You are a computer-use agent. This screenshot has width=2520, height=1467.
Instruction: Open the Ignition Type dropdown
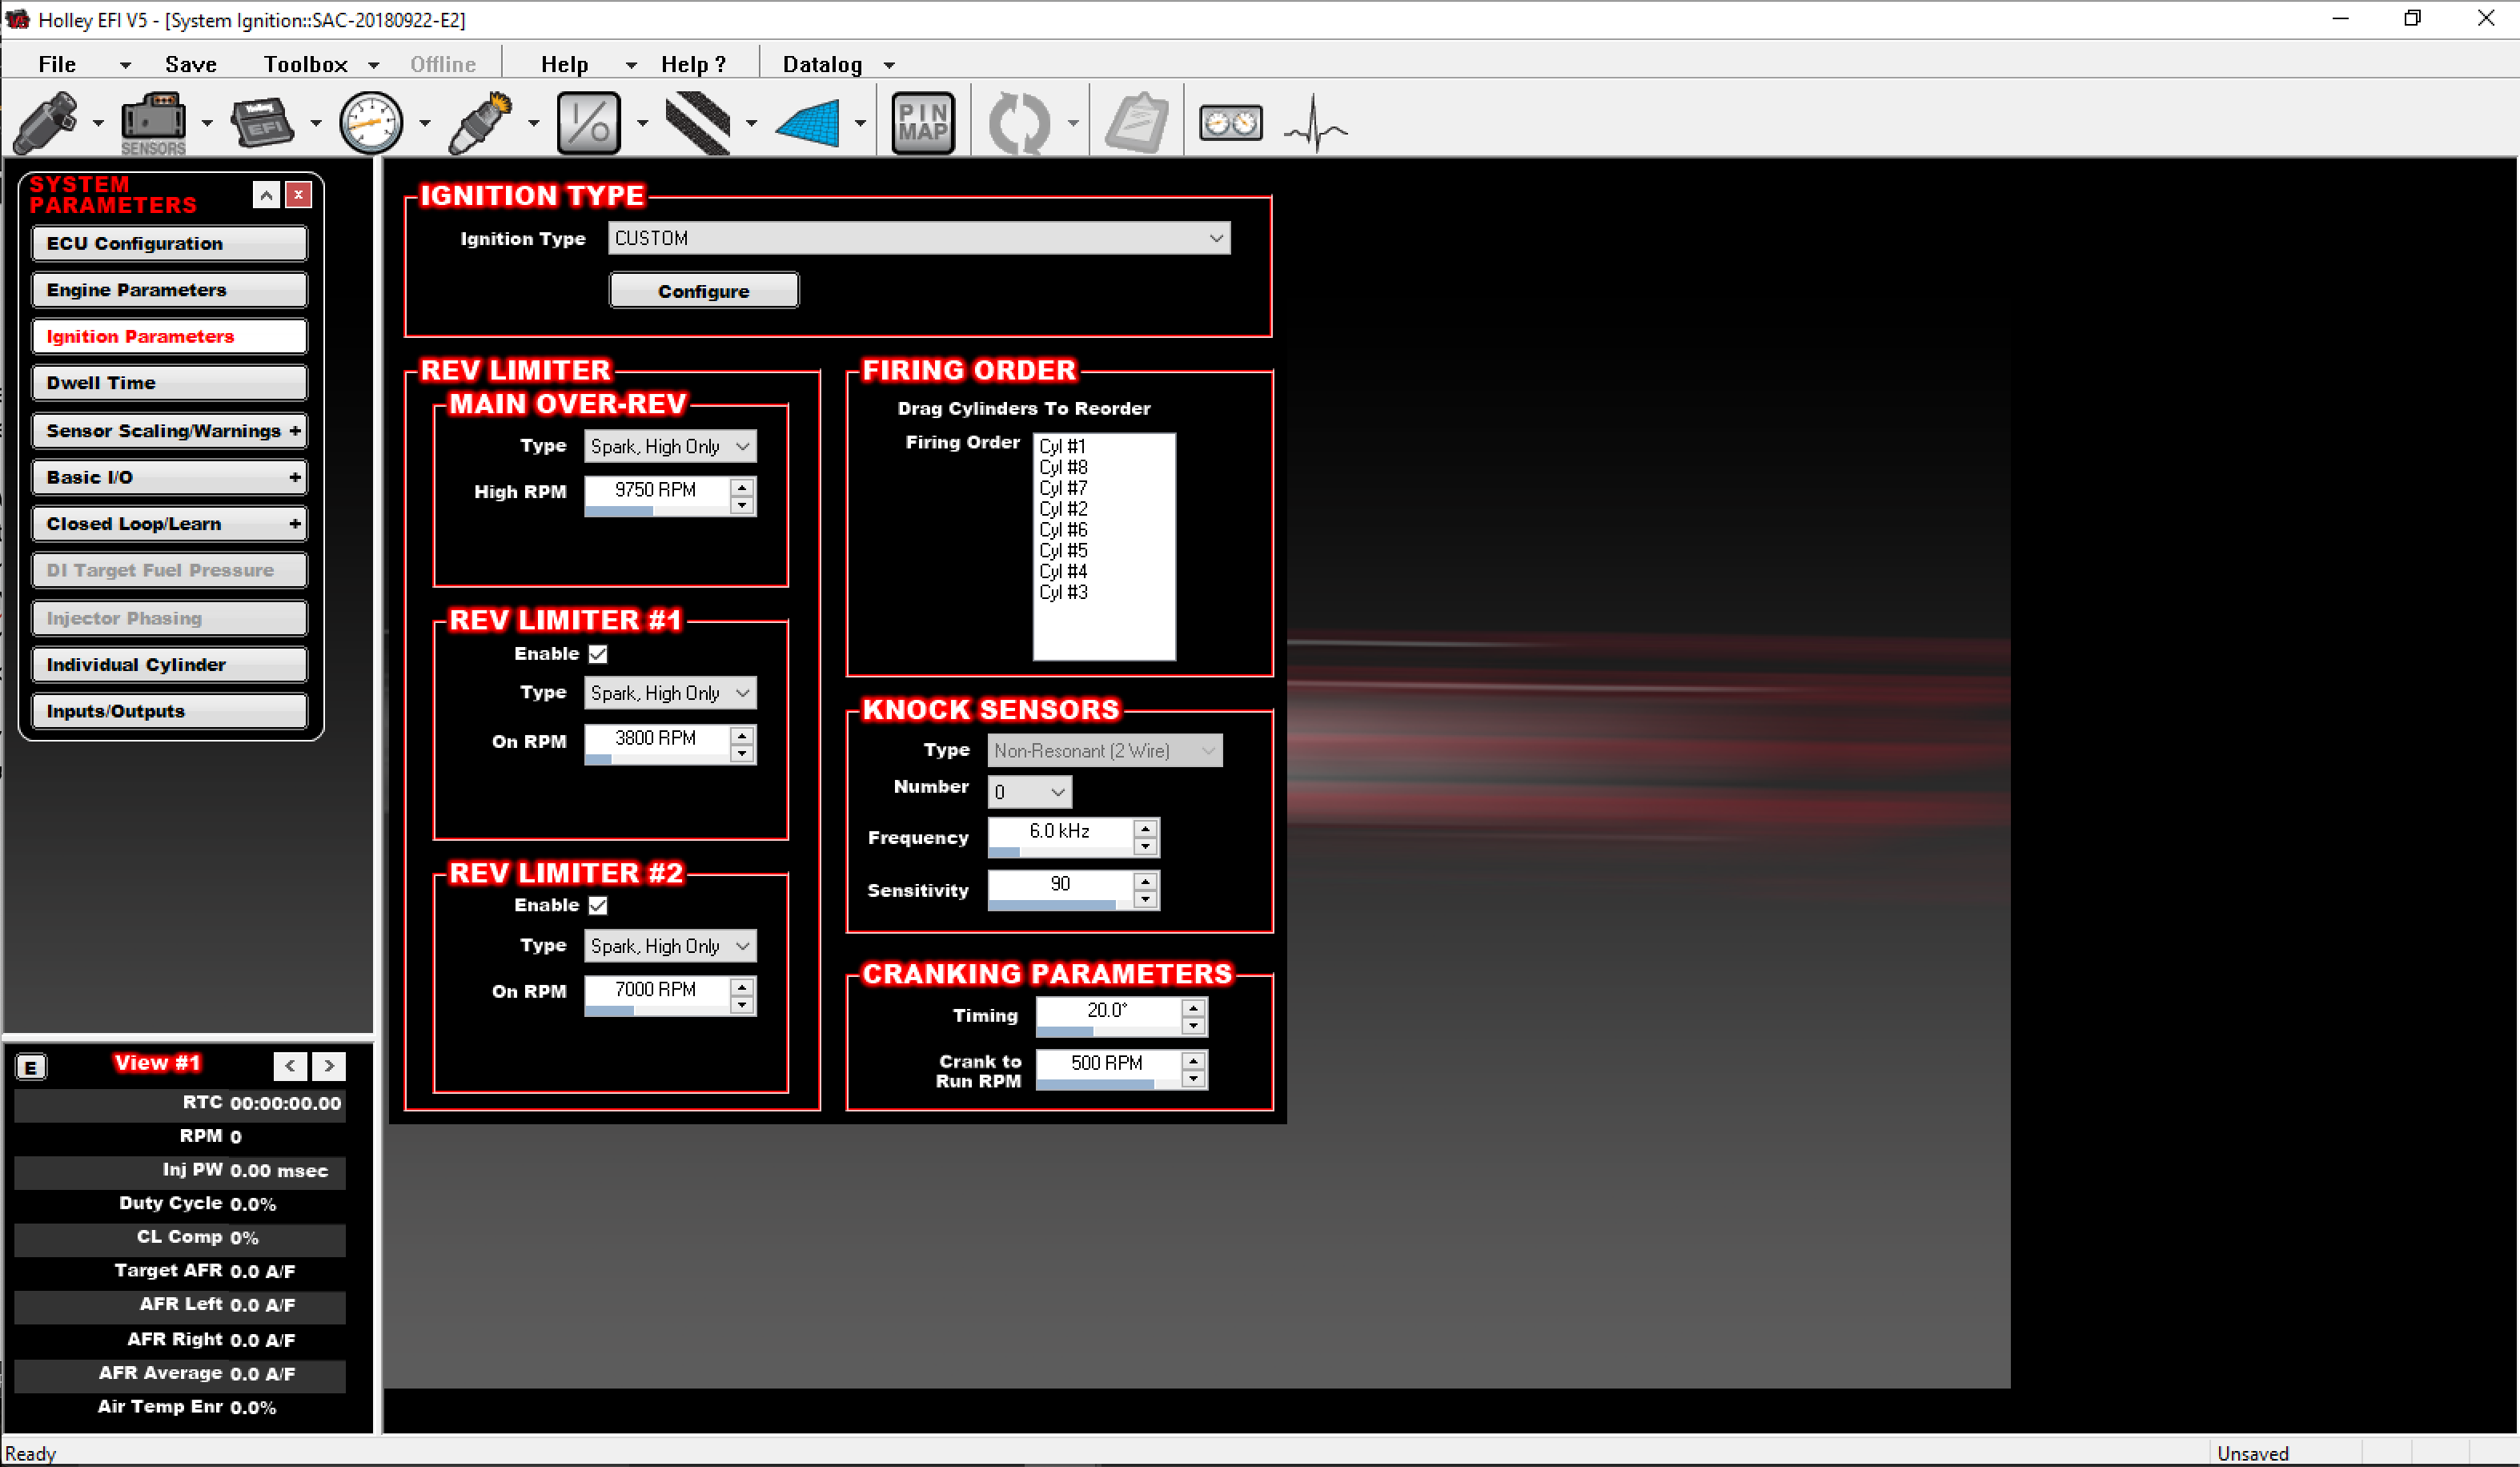(x=919, y=238)
